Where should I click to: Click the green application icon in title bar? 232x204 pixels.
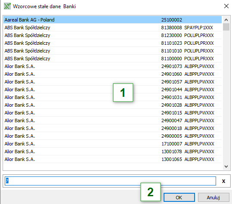pyautogui.click(x=7, y=6)
